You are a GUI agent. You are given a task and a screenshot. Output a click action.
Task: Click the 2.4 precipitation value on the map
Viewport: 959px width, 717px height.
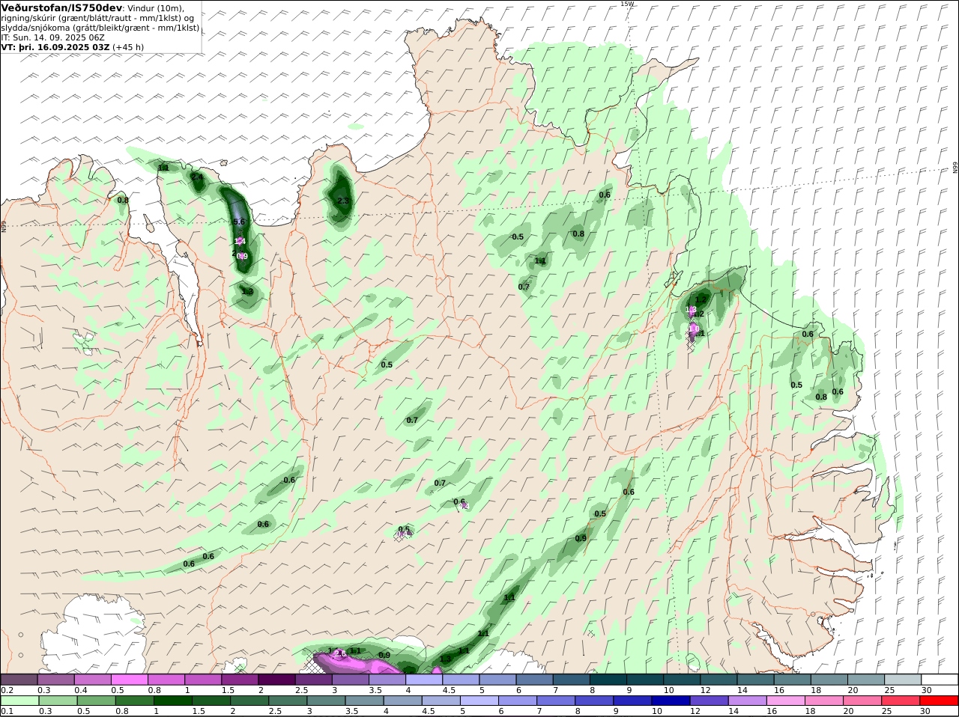pyautogui.click(x=197, y=177)
